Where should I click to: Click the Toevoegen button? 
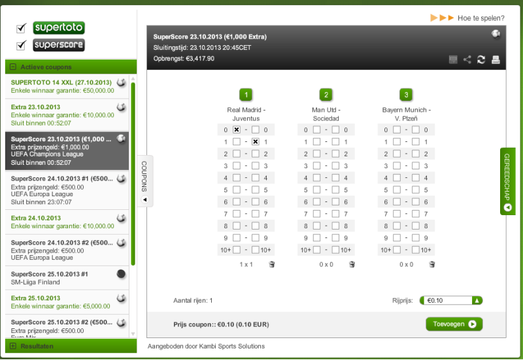[x=454, y=324]
